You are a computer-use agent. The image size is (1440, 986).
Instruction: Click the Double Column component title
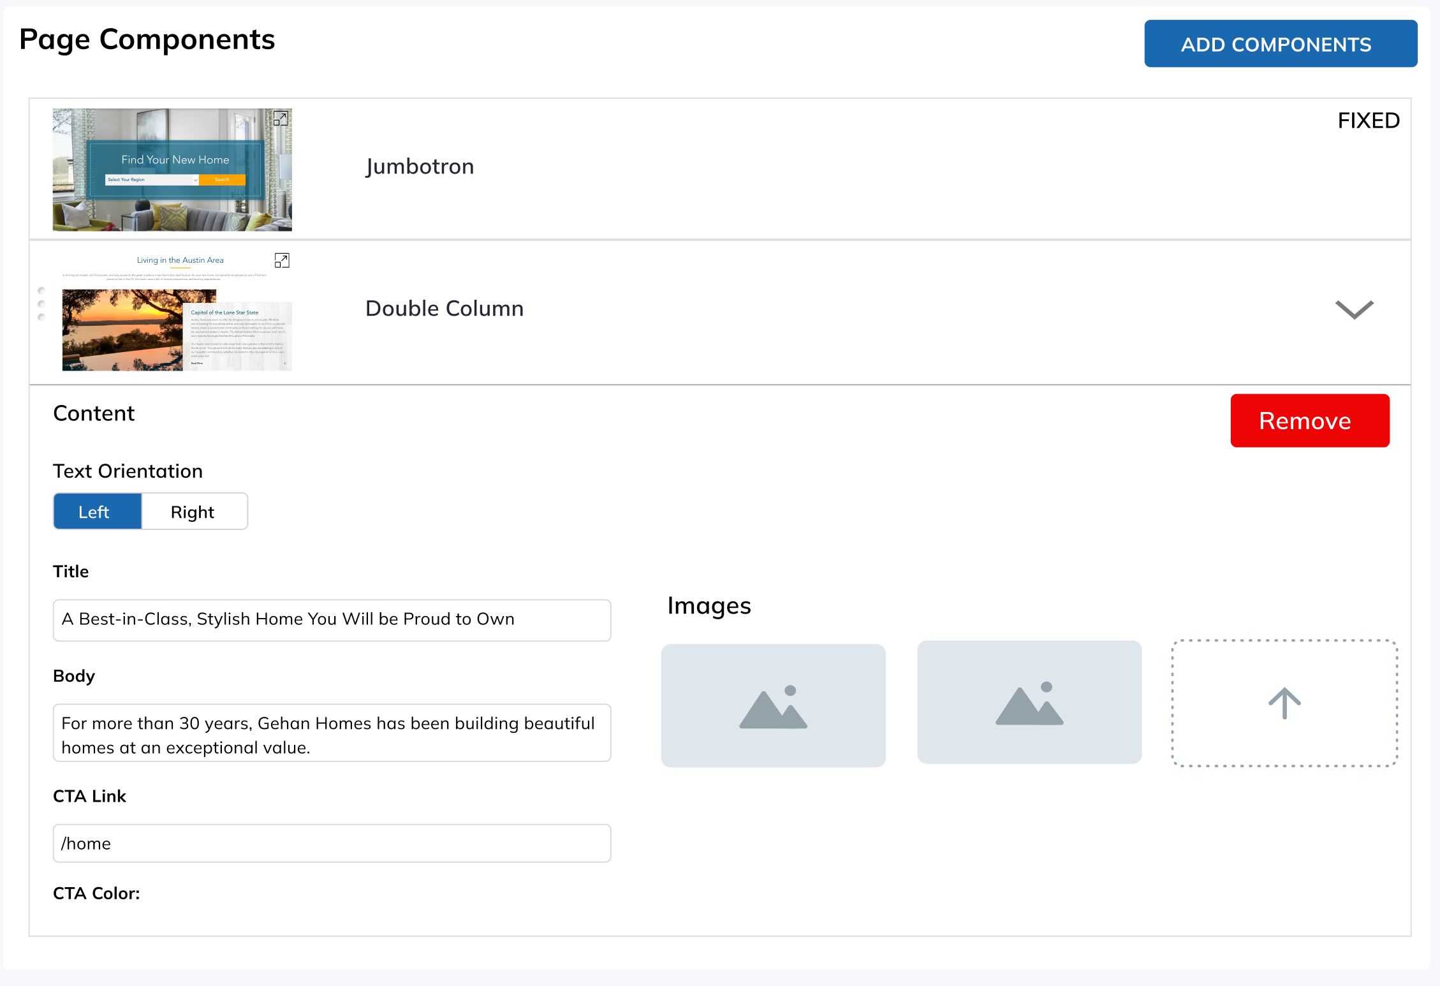click(444, 308)
